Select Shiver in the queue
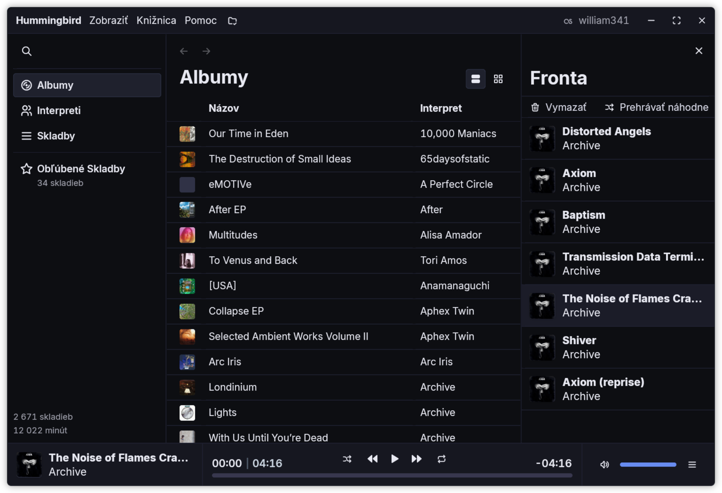 618,347
